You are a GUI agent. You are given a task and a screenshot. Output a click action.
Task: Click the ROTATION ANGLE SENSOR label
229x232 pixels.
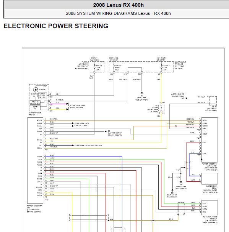tap(210, 219)
